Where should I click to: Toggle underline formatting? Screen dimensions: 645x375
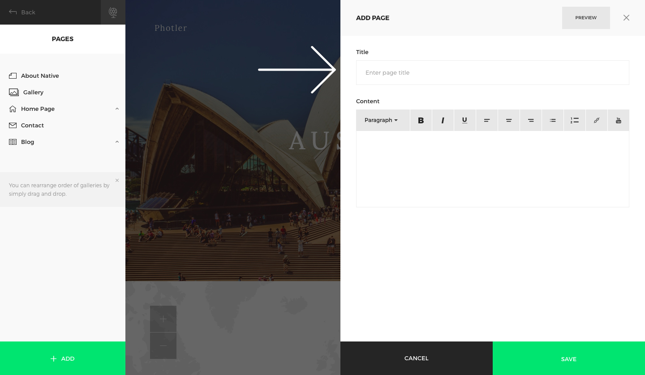pyautogui.click(x=465, y=120)
